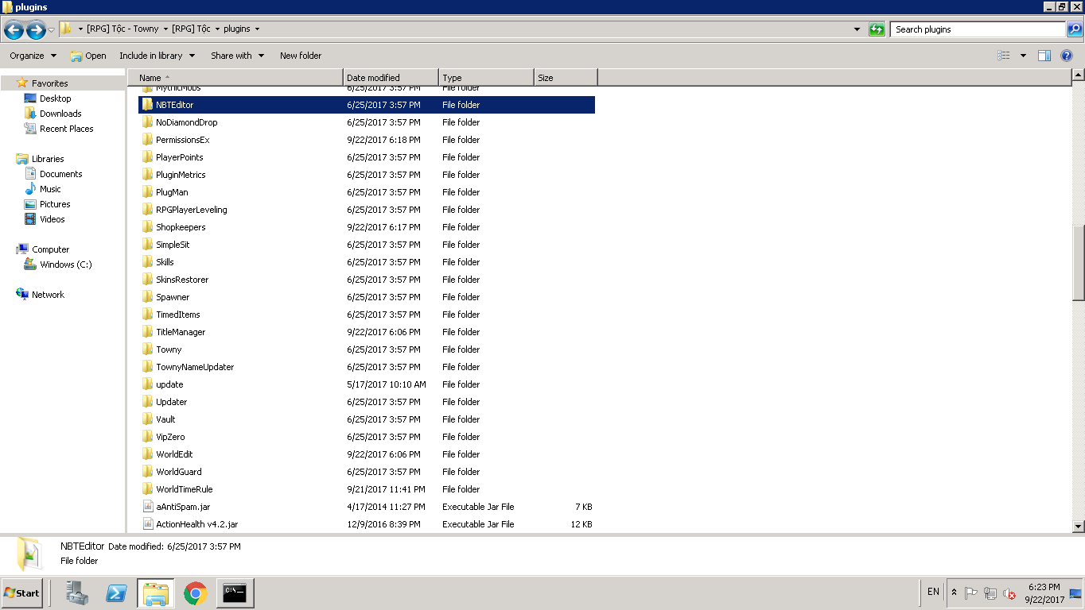Image resolution: width=1085 pixels, height=610 pixels.
Task: Click the [RPG] Tộc - Towny breadcrumb
Action: pos(122,29)
